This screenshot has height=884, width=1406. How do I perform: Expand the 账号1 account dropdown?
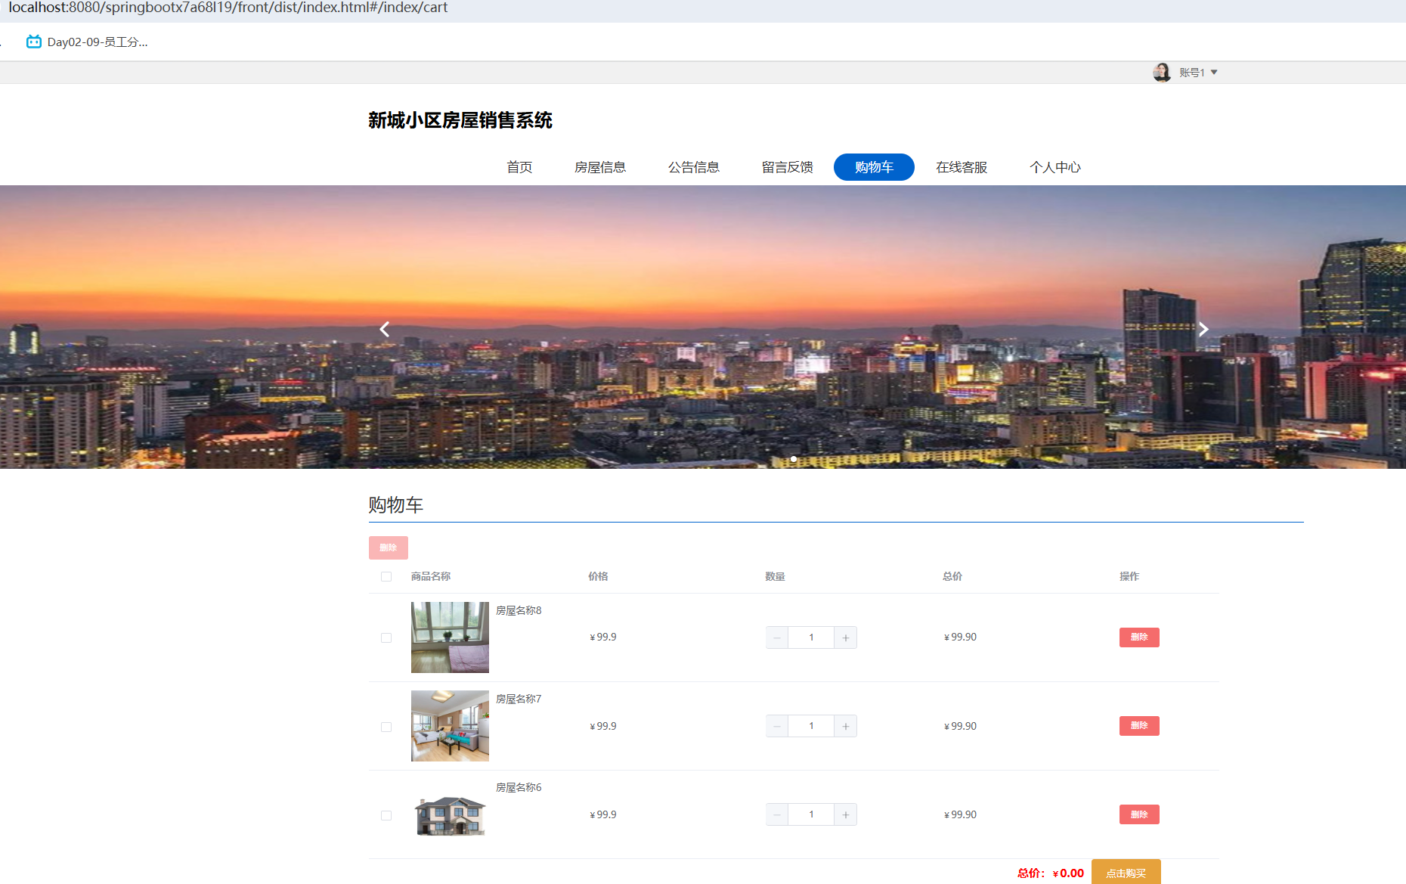click(x=1198, y=73)
